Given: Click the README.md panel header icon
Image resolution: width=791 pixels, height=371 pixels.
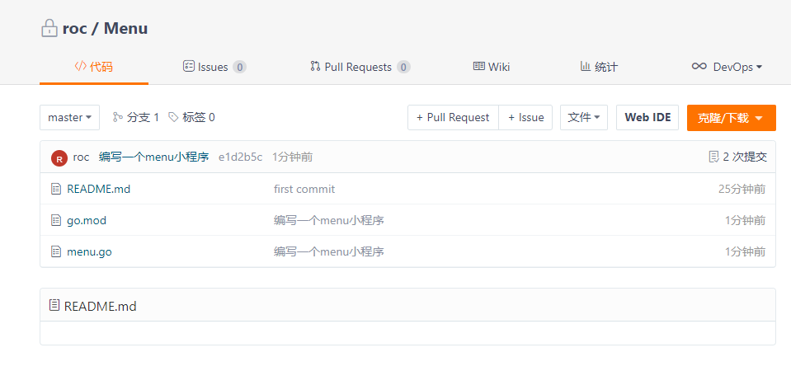Looking at the screenshot, I should 54,305.
